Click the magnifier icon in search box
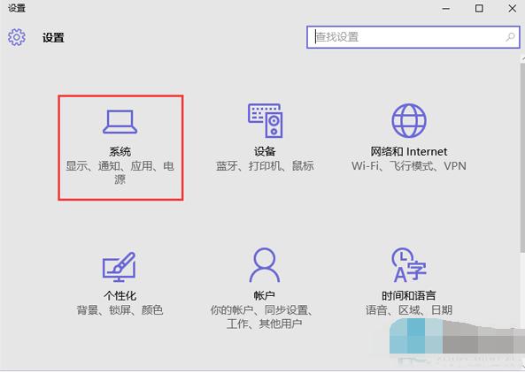This screenshot has height=373, width=525. point(510,37)
